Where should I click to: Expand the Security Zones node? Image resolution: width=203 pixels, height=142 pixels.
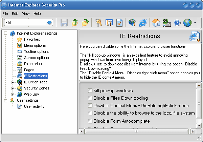click(13, 88)
